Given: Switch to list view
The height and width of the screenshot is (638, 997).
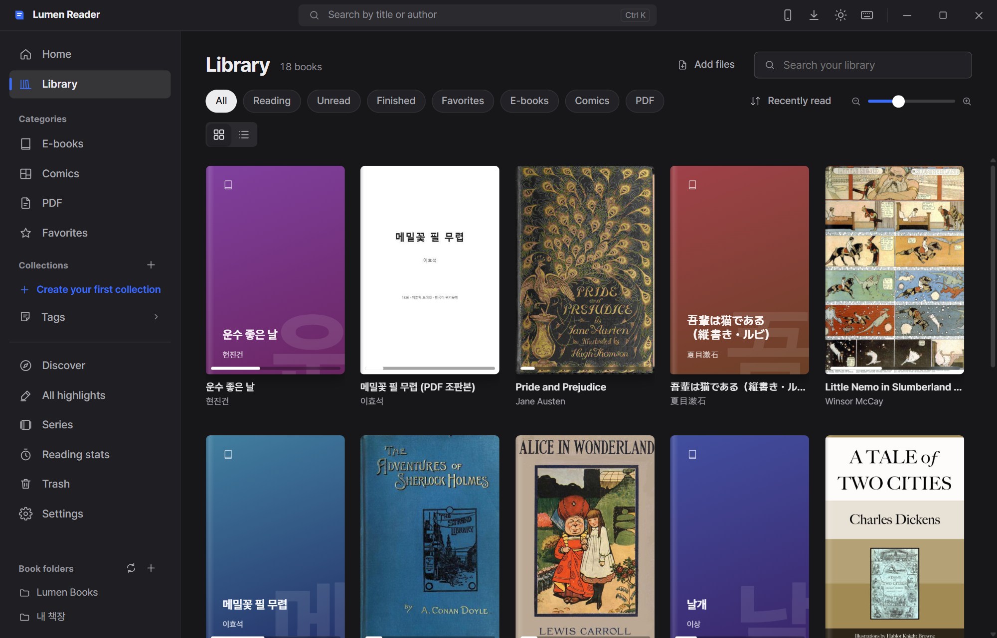Looking at the screenshot, I should point(244,134).
